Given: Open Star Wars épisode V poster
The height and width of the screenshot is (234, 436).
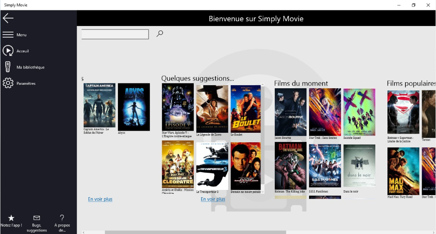Looking at the screenshot, I should click(178, 107).
